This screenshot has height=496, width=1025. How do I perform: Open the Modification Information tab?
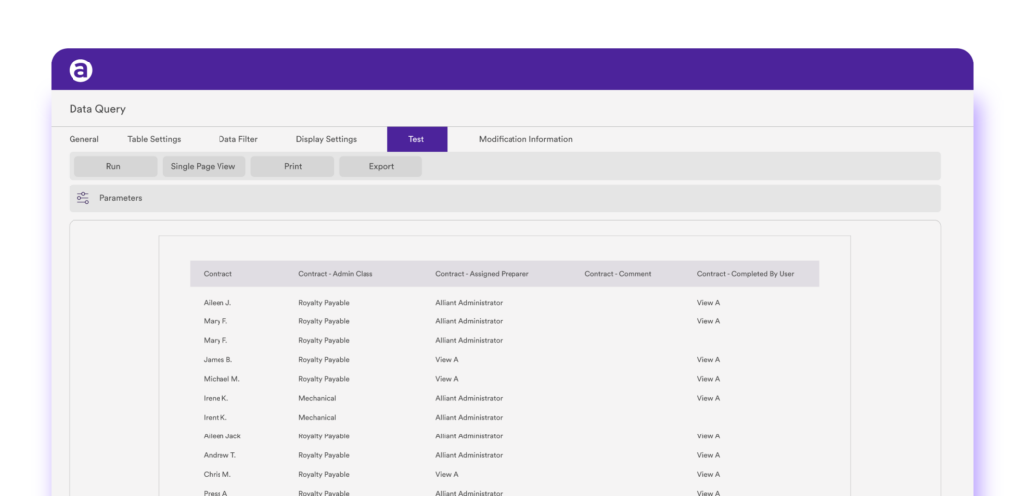click(x=525, y=139)
